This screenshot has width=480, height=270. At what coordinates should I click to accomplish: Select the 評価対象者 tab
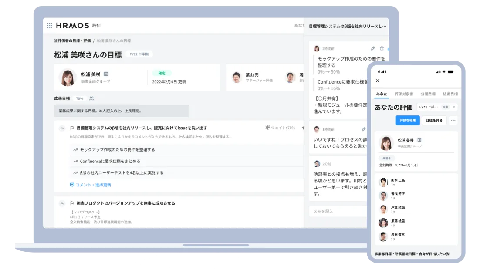tap(404, 93)
